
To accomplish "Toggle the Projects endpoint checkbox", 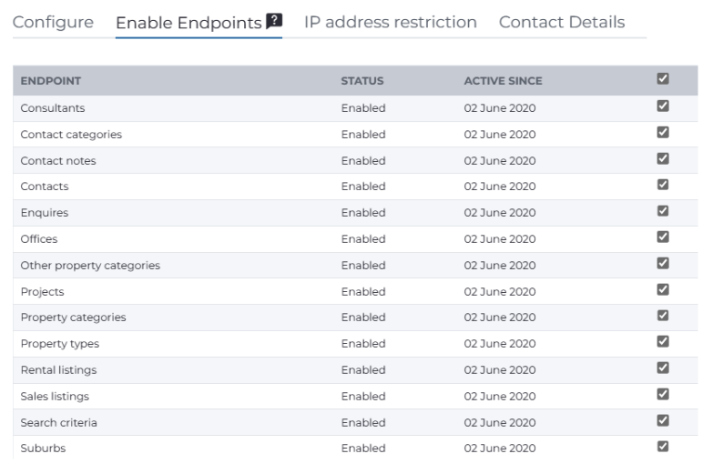I will 663,290.
